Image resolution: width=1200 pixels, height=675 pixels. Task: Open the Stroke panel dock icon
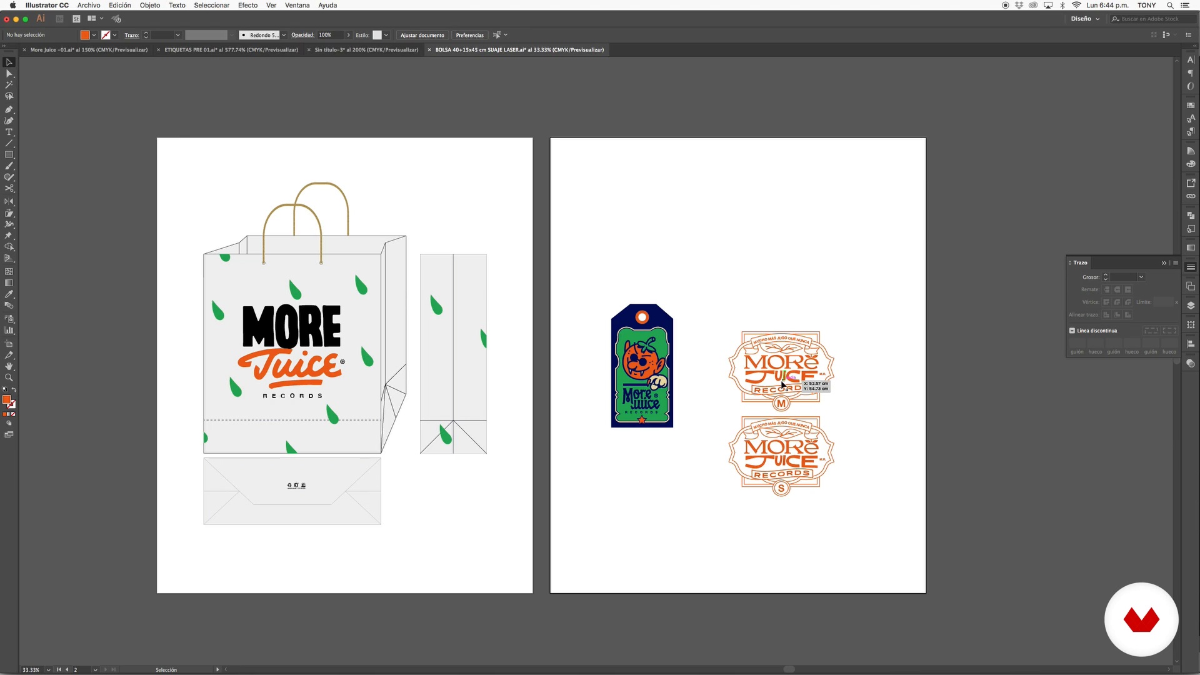click(x=1191, y=267)
